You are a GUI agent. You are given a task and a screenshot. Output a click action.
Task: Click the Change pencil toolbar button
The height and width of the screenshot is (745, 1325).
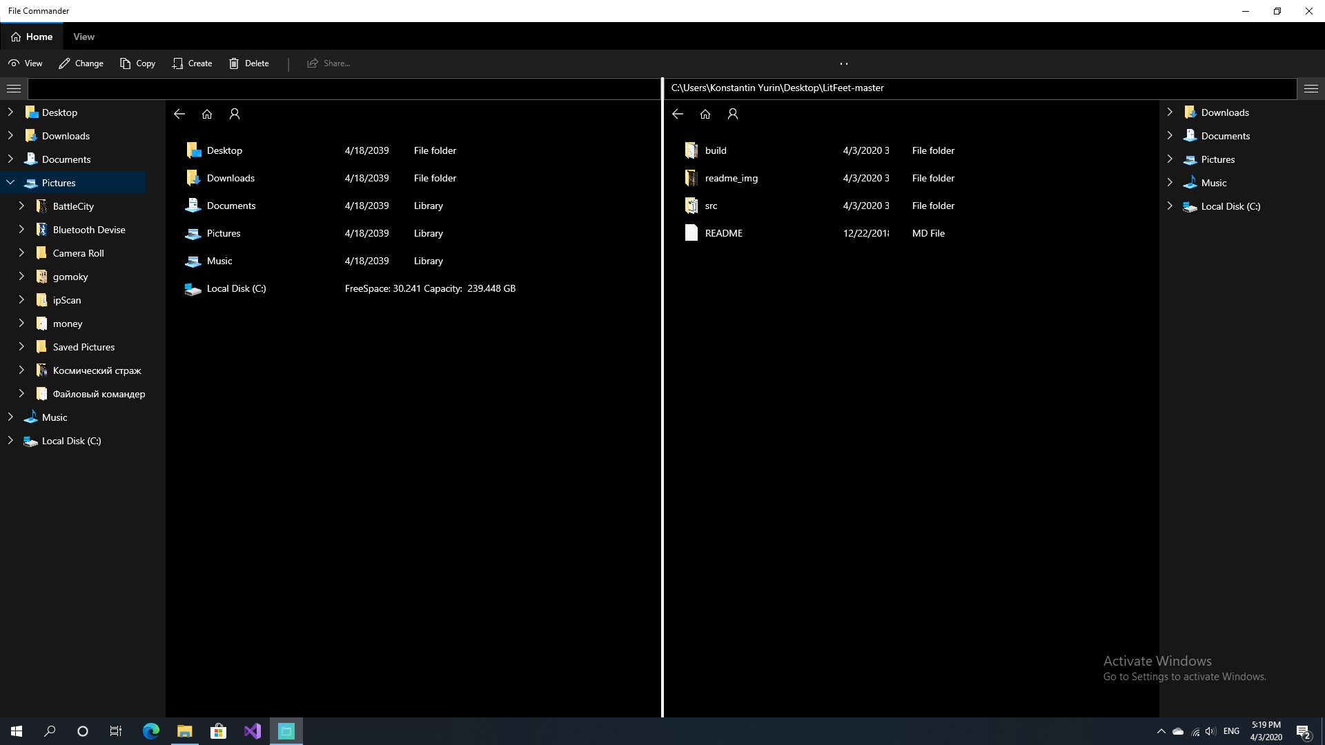pos(81,63)
